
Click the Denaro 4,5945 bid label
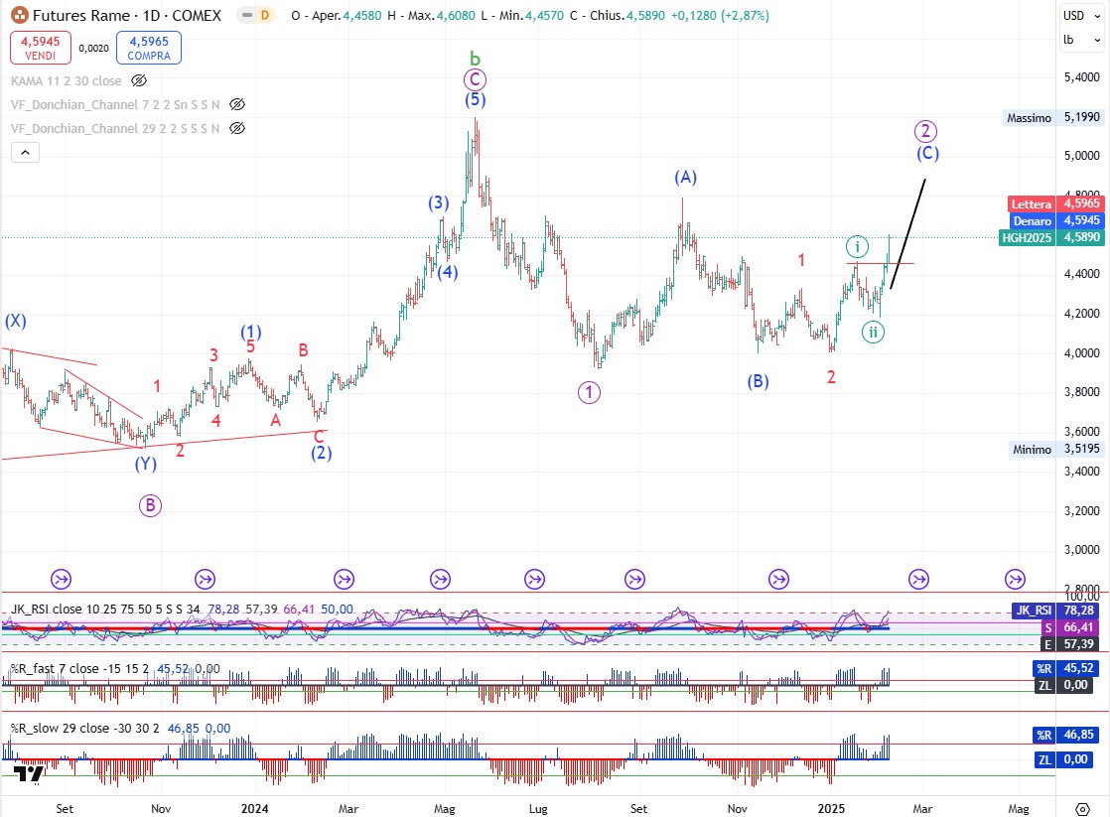1057,221
